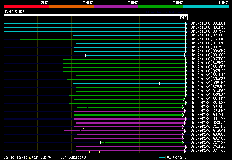
Task: Click the purple arrowhead on B7FT68 row
Action: click(185, 151)
